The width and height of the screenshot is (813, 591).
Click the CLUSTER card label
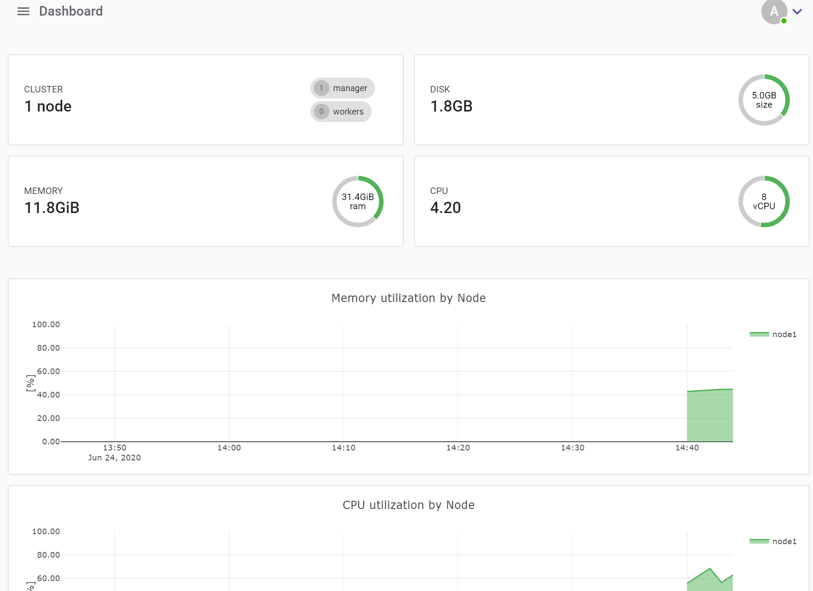pos(43,89)
